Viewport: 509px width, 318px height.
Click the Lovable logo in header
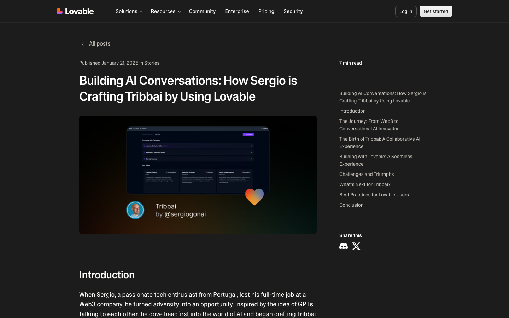point(75,11)
